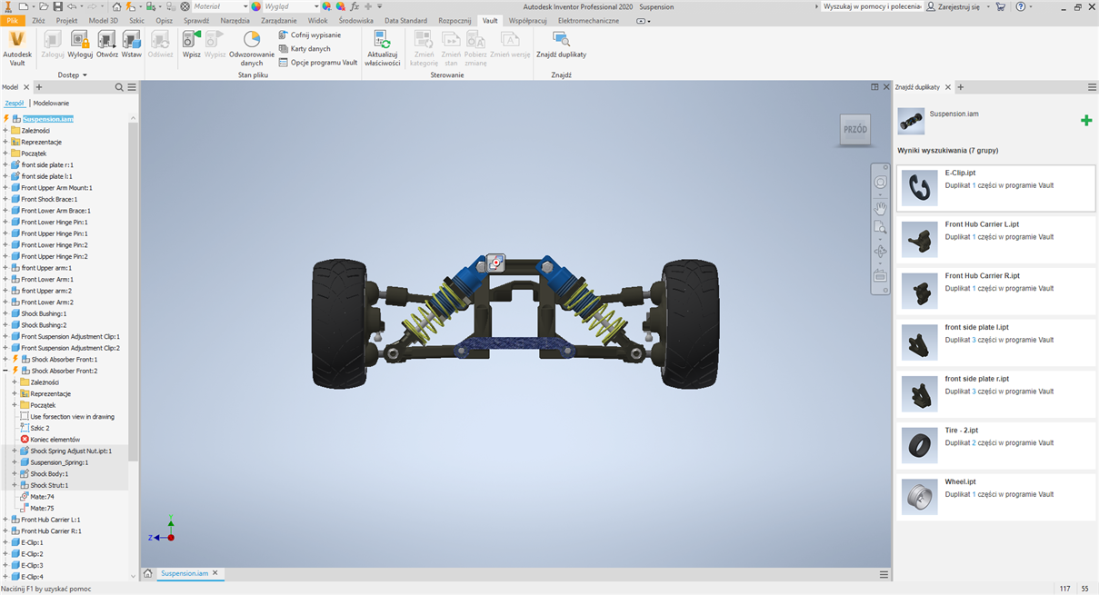
Task: Expand the Dostęp panel dropdown
Action: click(x=73, y=74)
